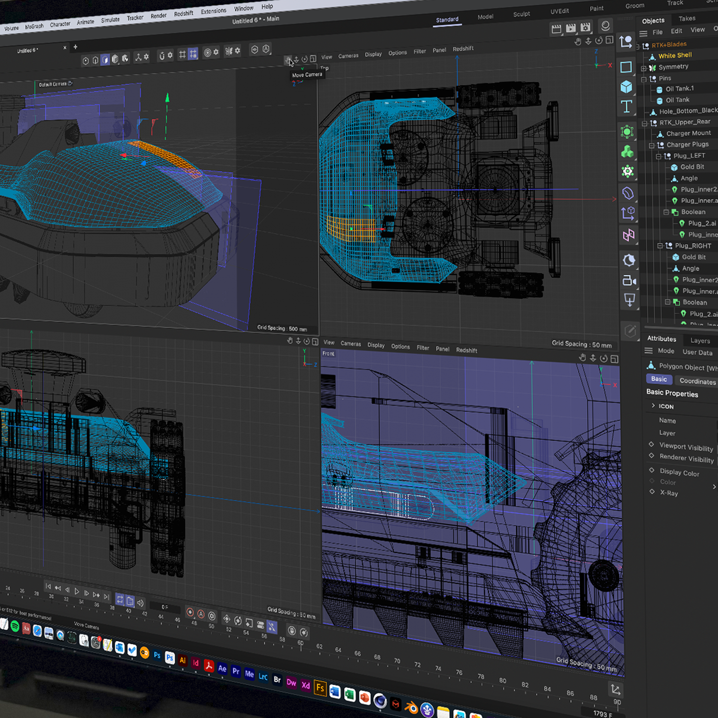The width and height of the screenshot is (718, 718).
Task: Toggle the Enable Snap magnet icon
Action: tap(162, 56)
